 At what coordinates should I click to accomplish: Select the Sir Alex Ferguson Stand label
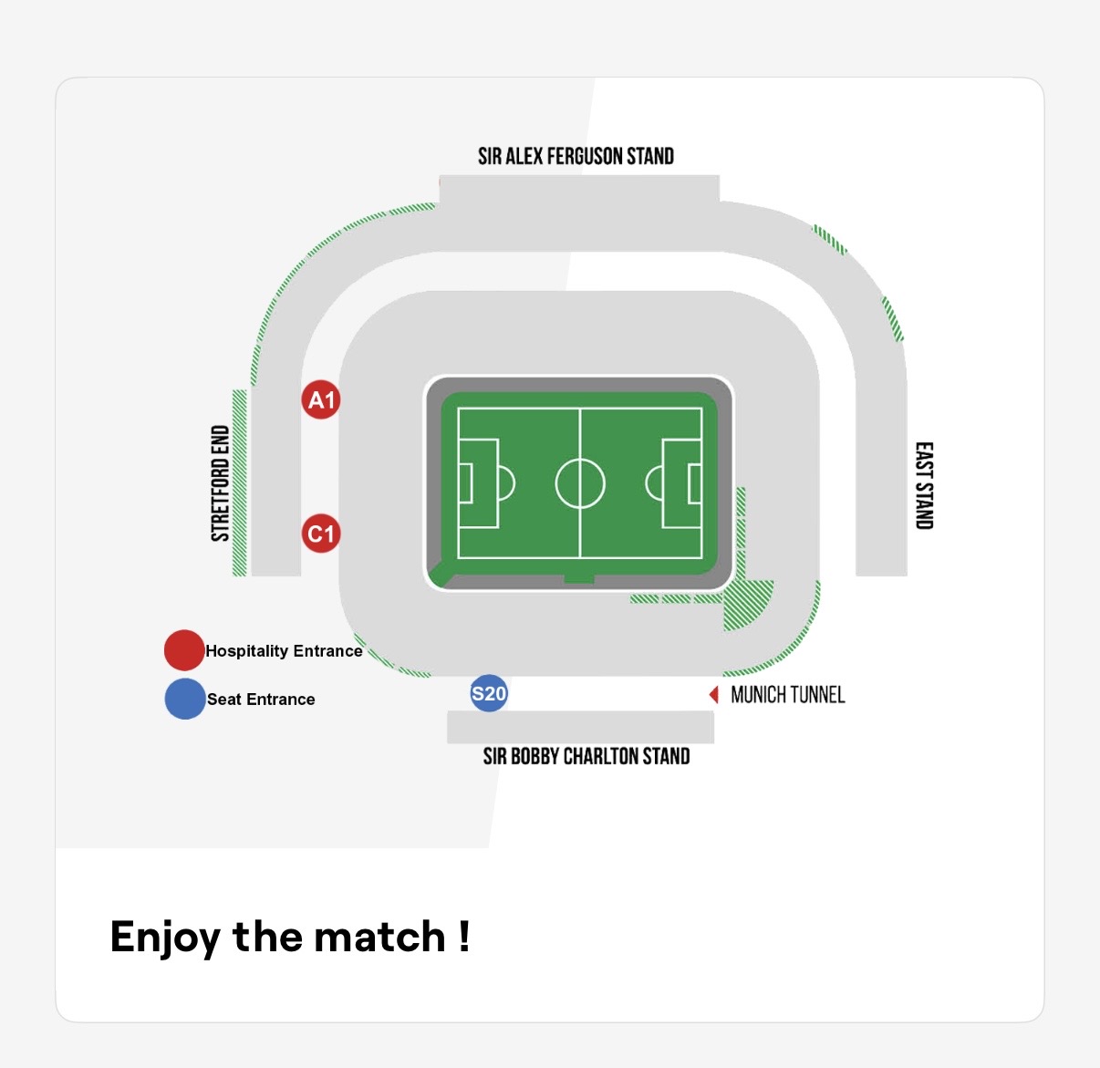pos(576,156)
